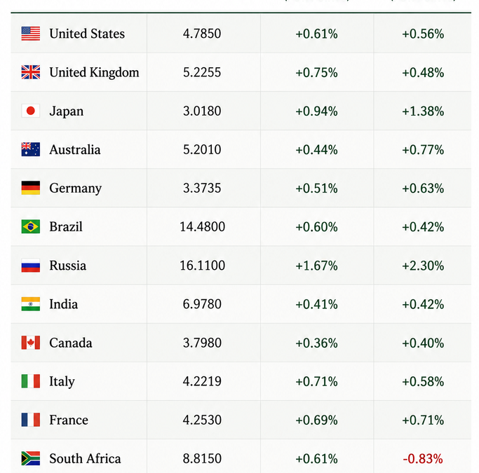
Task: Open the France country name link
Action: coord(69,420)
